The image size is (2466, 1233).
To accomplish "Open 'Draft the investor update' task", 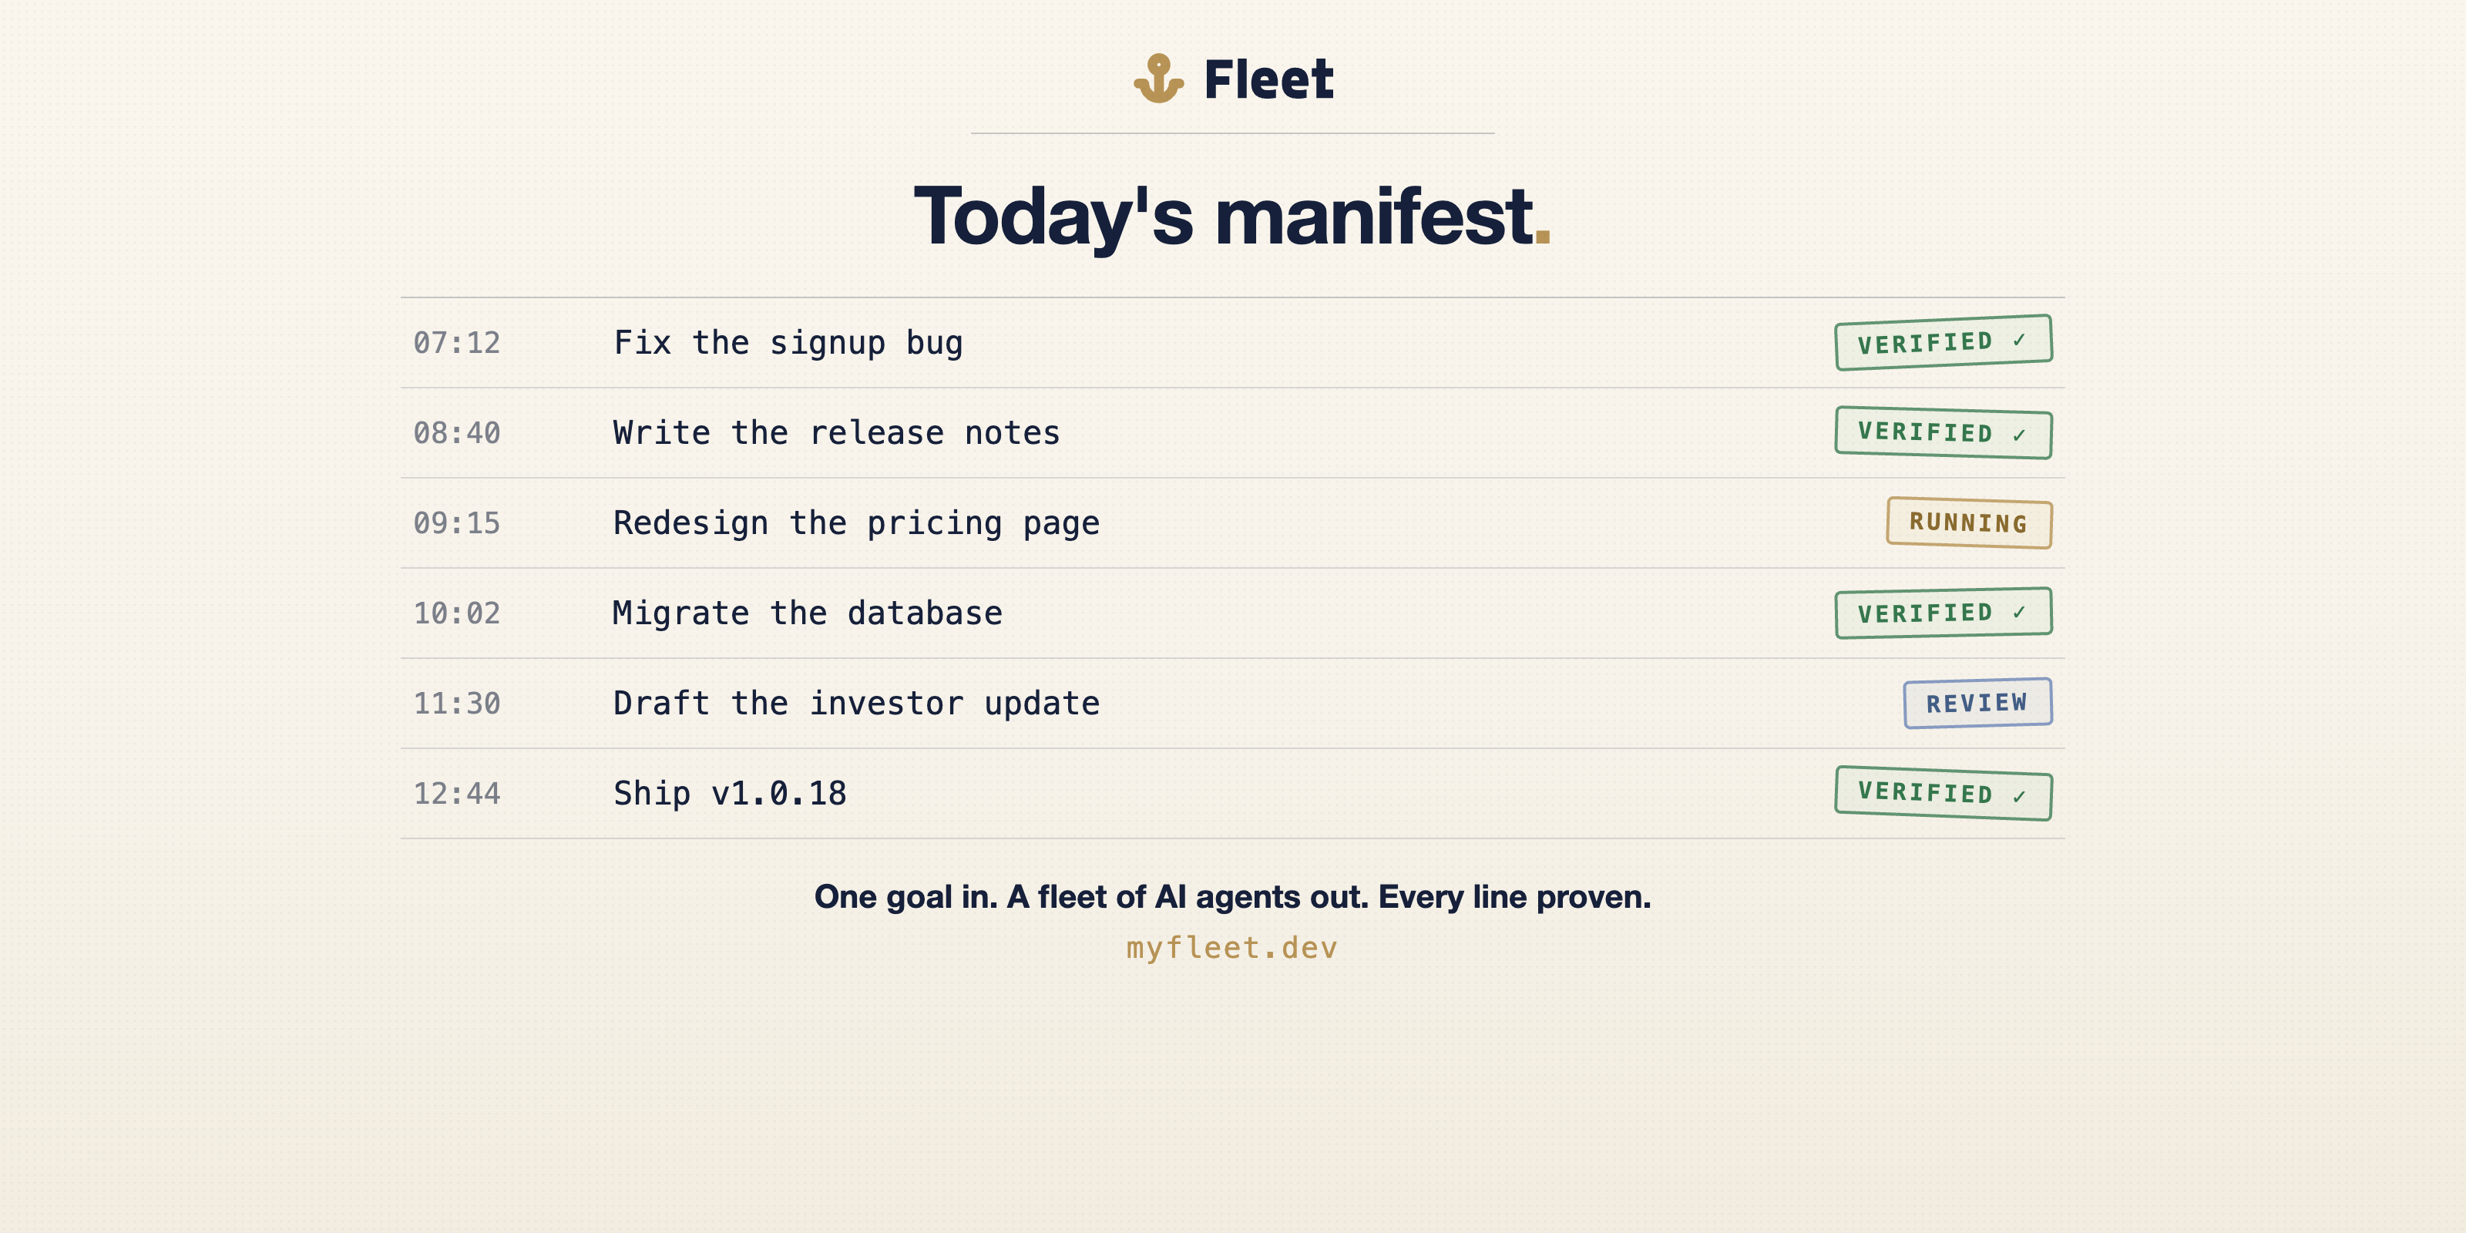I will point(1233,703).
